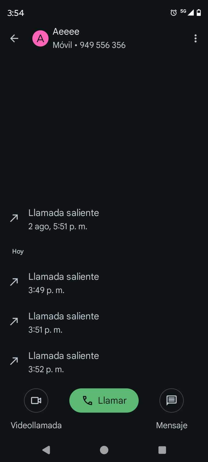Tap the Aeeee contact name
The image size is (208, 462).
(x=66, y=31)
